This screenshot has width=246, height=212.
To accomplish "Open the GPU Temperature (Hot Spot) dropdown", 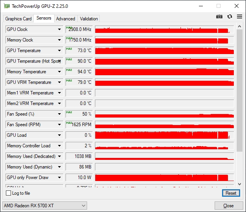I will point(60,61).
